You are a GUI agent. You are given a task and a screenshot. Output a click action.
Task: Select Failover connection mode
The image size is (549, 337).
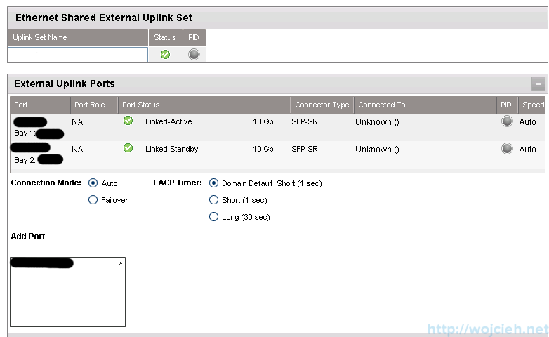point(93,200)
